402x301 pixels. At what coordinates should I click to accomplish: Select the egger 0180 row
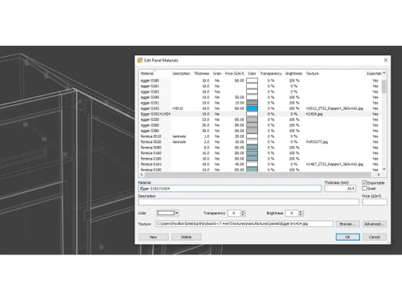[260, 80]
